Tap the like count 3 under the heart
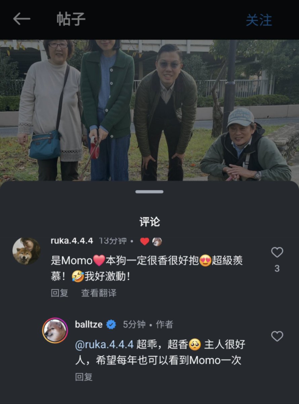 tap(277, 269)
